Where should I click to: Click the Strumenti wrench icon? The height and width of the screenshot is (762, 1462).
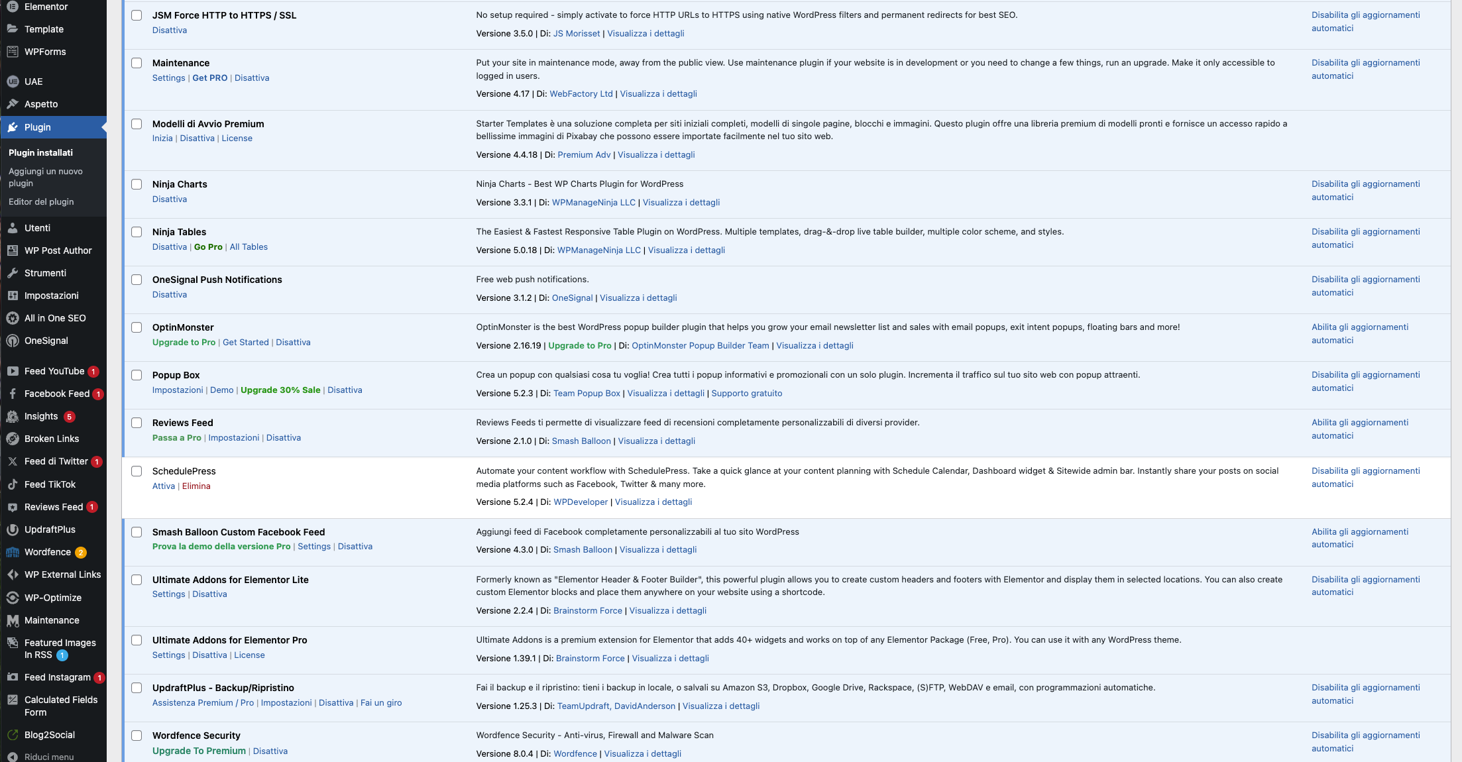13,273
